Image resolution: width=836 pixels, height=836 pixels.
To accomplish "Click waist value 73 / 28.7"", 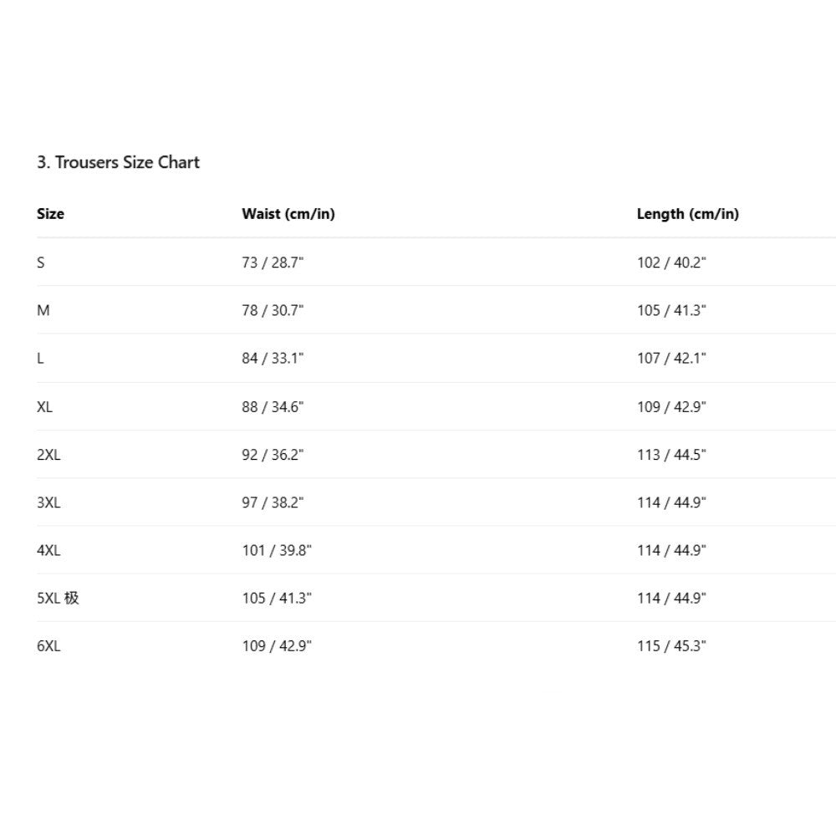I will 273,263.
